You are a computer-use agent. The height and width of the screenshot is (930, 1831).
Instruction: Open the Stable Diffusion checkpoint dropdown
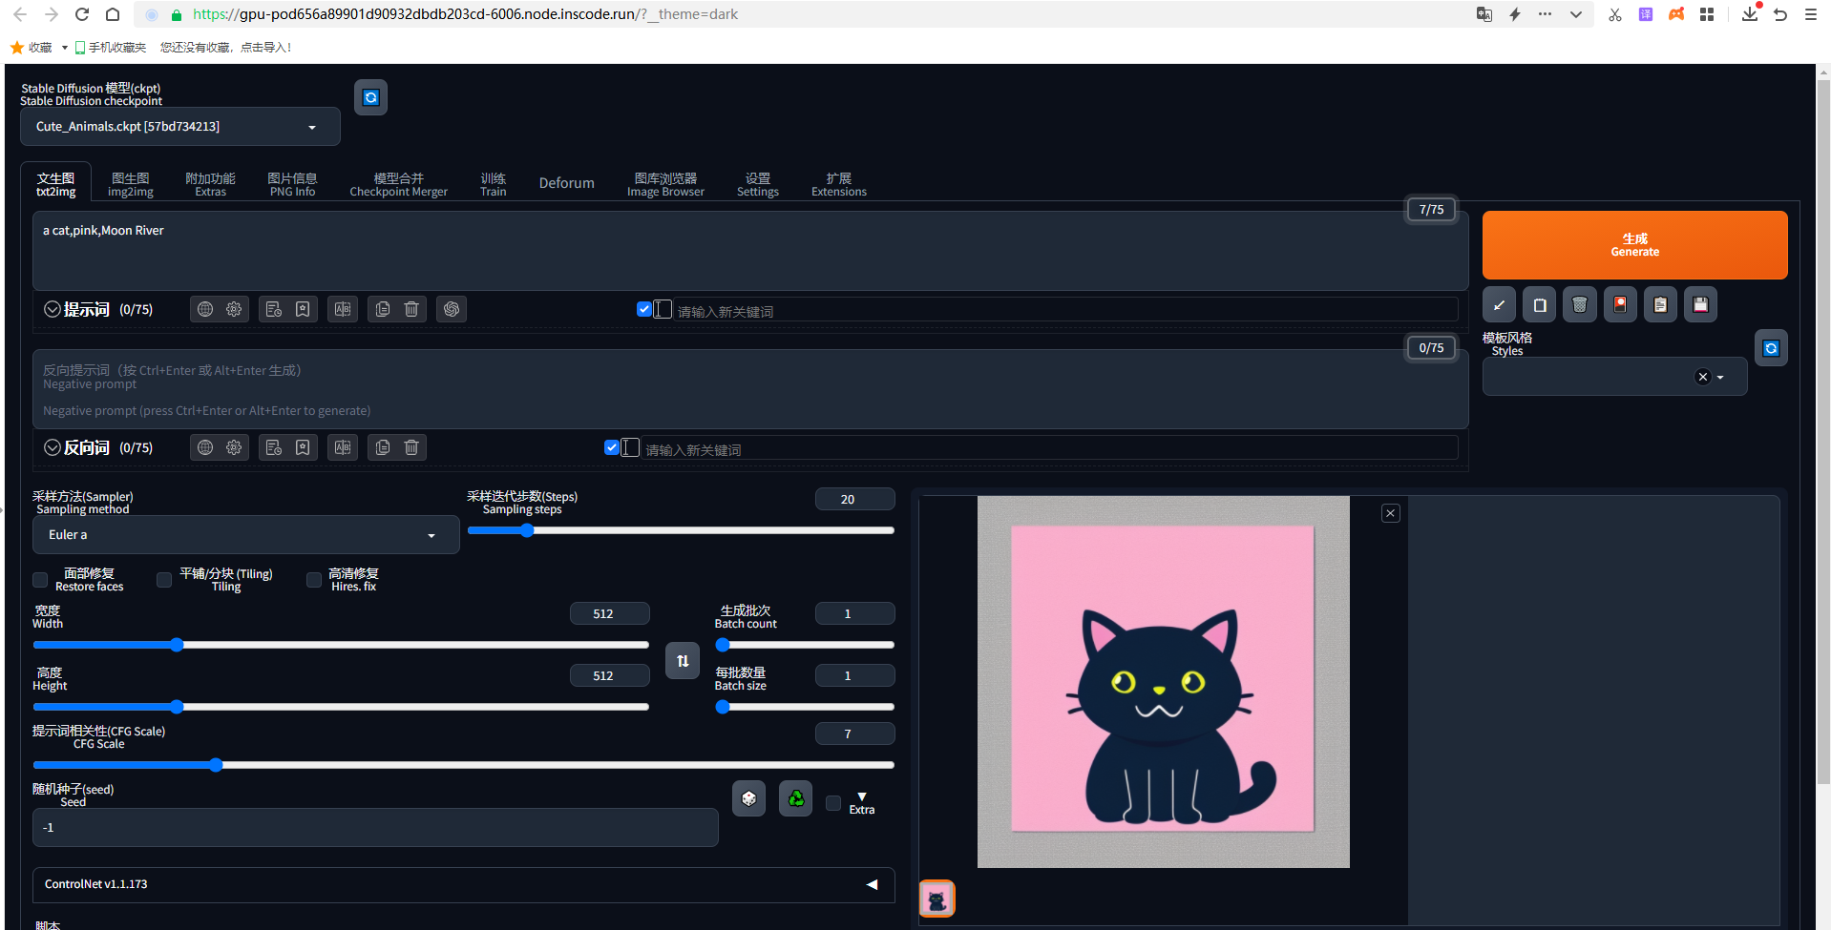click(x=179, y=126)
